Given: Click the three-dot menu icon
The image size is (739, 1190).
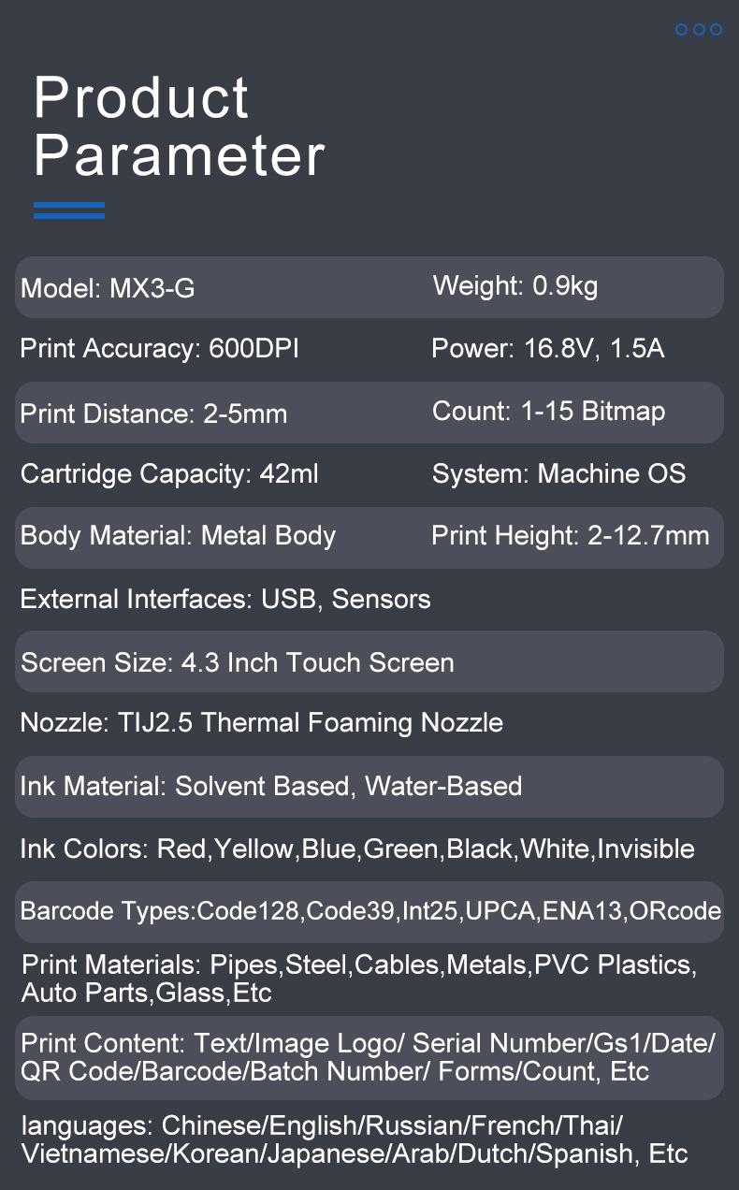Looking at the screenshot, I should (x=699, y=30).
